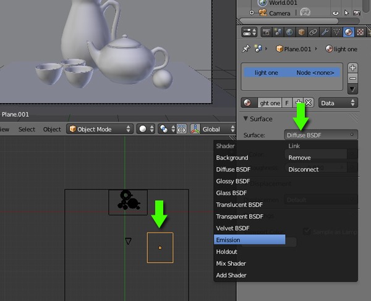Remove the selected material slot
The width and height of the screenshot is (371, 301).
click(x=352, y=78)
